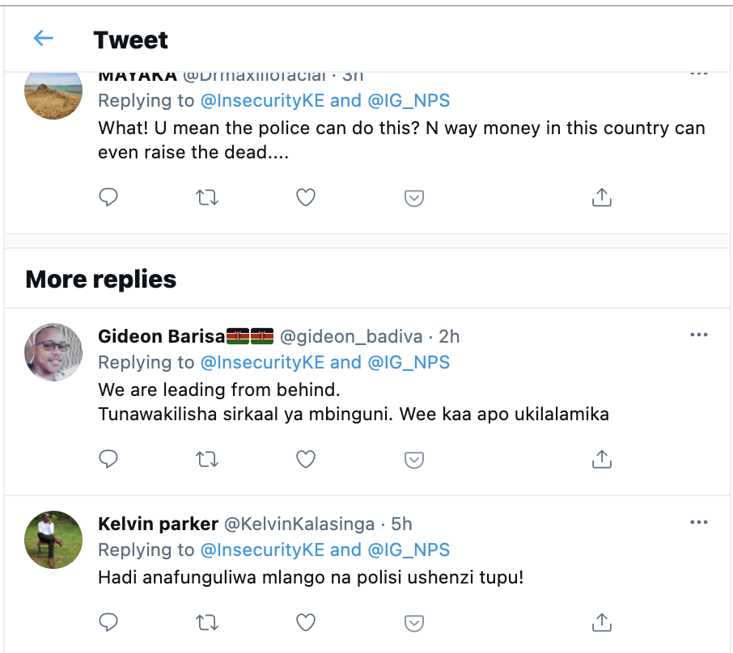Open more options for Kelvin parker's tweet
This screenshot has width=733, height=653.
[x=699, y=523]
